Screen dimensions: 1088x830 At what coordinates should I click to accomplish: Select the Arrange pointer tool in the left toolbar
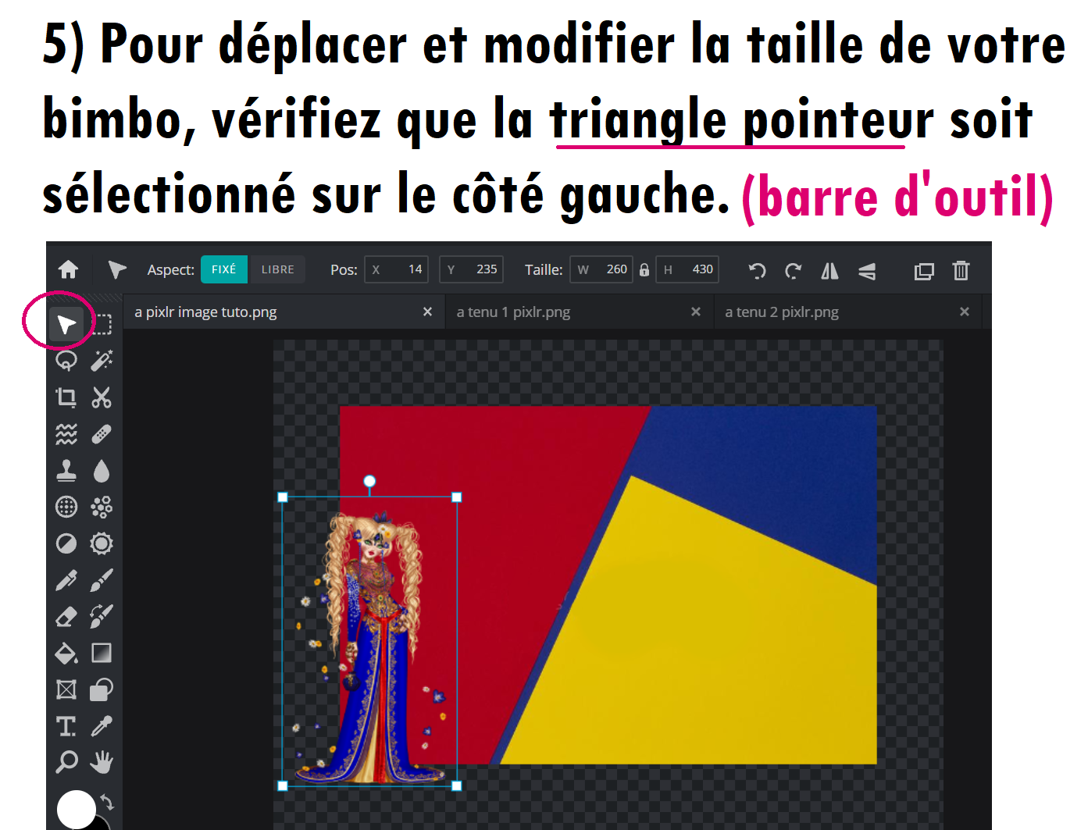[x=66, y=323]
